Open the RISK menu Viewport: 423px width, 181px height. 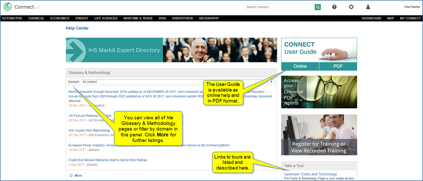pyautogui.click(x=162, y=18)
